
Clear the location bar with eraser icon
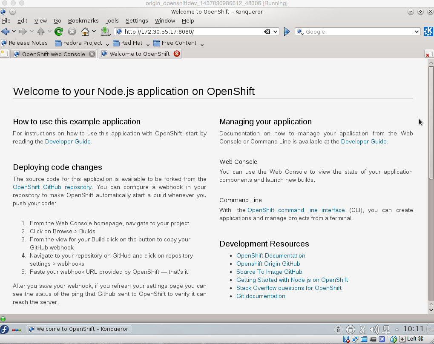[x=267, y=32]
